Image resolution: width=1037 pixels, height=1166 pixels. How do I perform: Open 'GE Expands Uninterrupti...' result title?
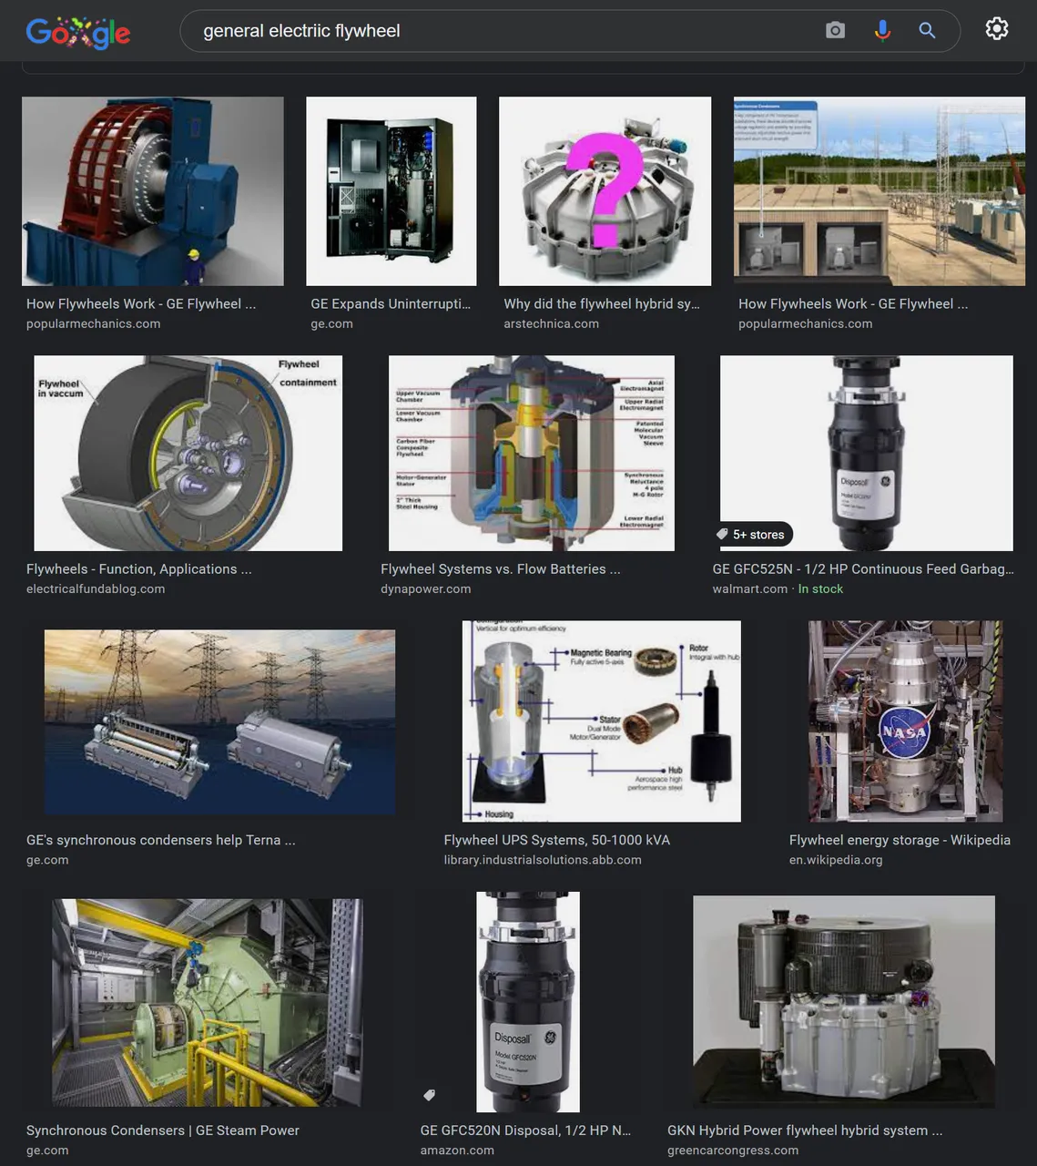click(x=390, y=304)
